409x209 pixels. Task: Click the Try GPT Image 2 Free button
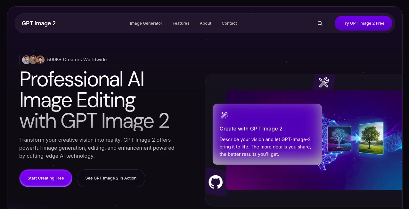(363, 23)
